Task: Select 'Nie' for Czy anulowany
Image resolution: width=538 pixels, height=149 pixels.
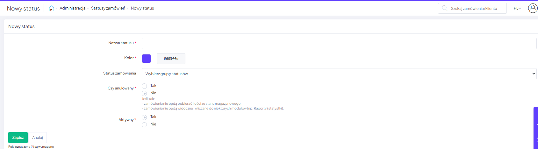Action: (x=144, y=93)
